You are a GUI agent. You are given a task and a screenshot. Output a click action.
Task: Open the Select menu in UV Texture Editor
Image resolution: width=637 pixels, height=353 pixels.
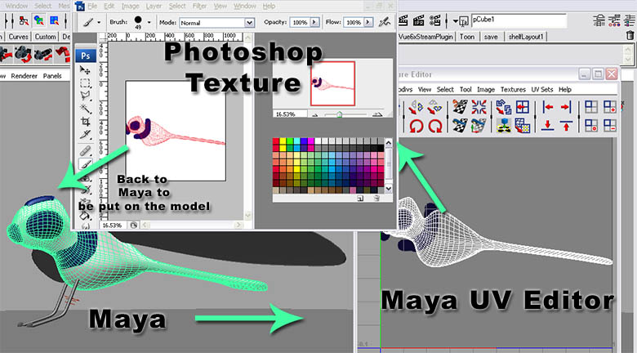point(445,89)
